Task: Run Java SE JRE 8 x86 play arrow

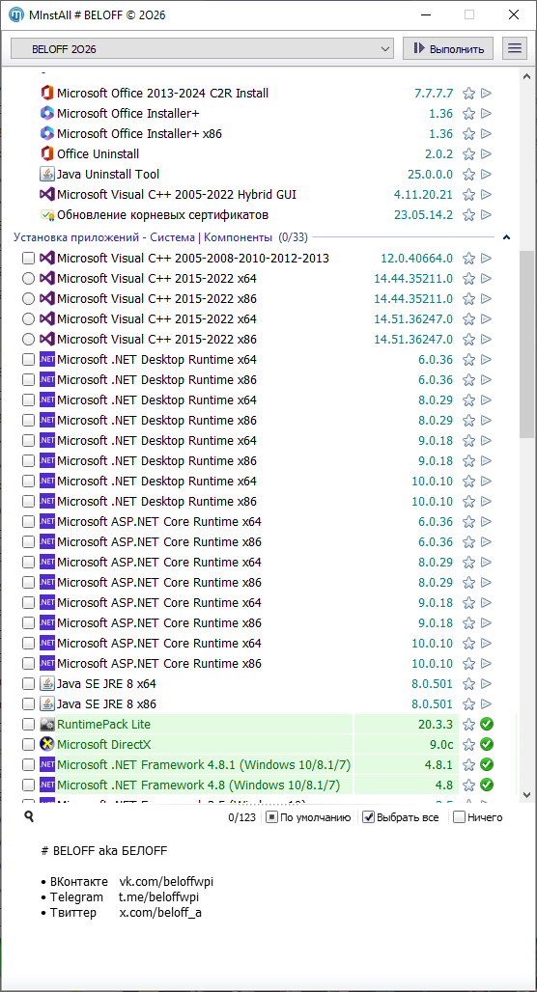Action: 487,704
